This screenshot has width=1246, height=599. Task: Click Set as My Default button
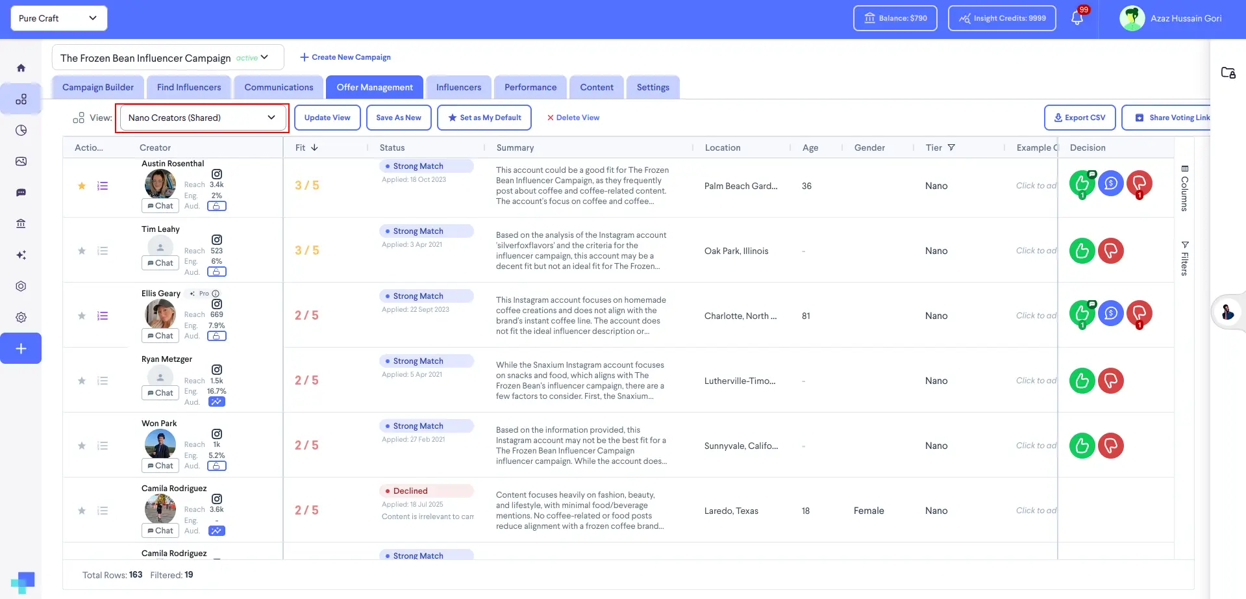[484, 118]
